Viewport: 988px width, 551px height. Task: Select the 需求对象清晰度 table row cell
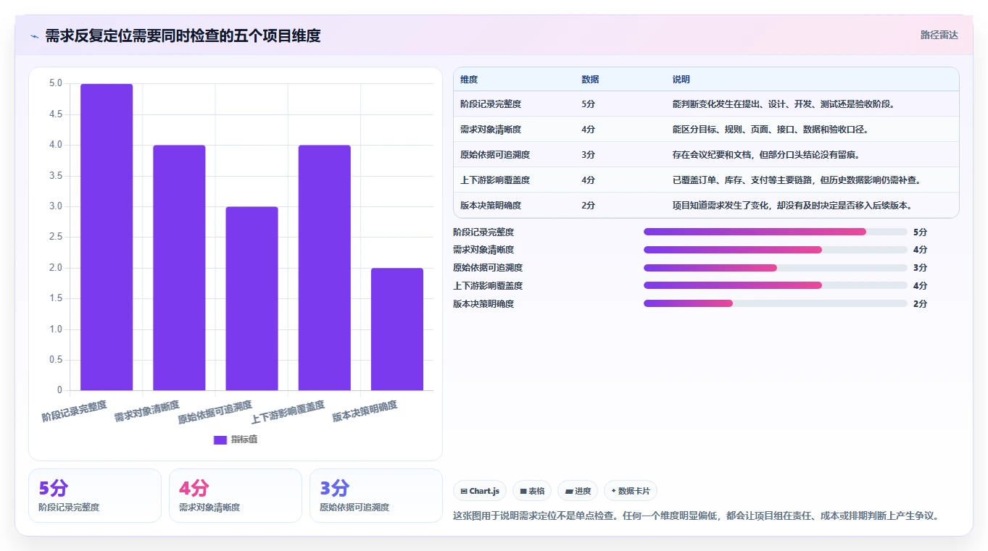tap(491, 130)
